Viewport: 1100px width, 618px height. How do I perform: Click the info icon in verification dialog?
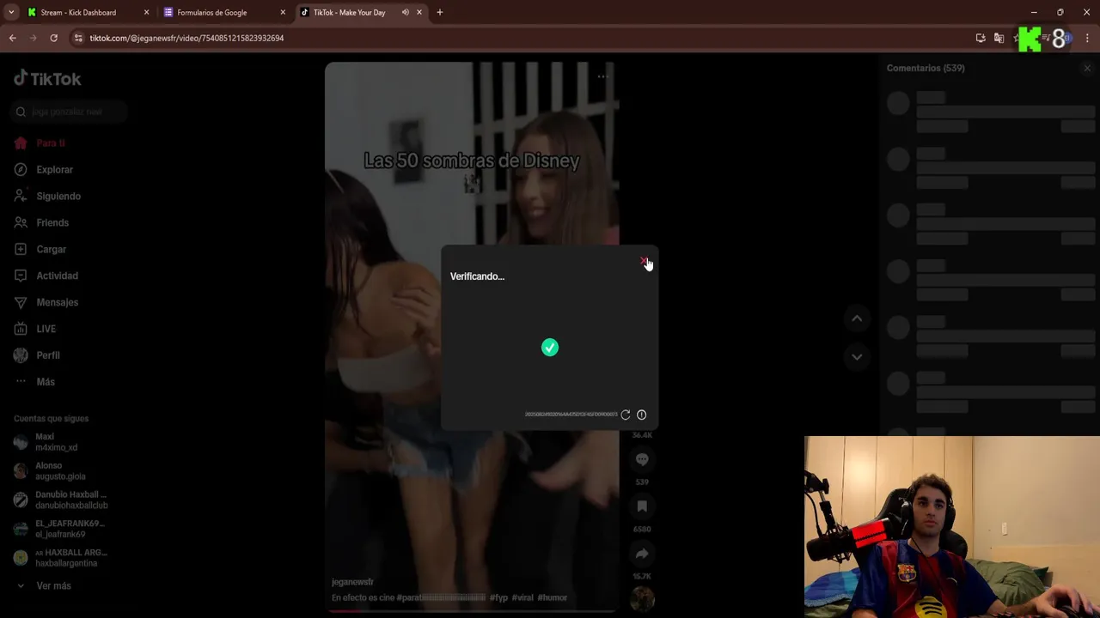click(641, 415)
